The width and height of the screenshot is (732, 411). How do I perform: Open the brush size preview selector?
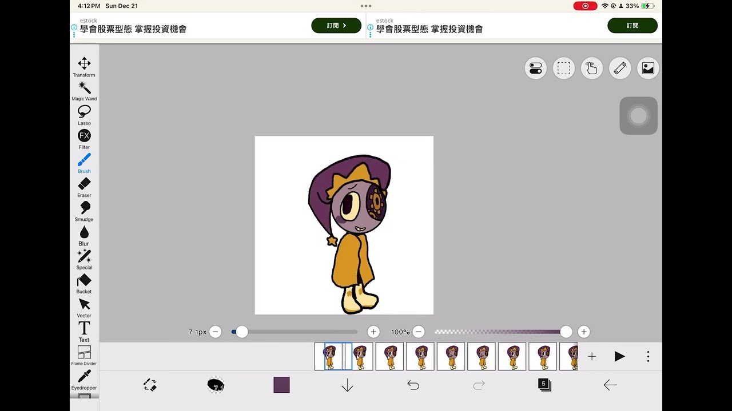click(216, 385)
